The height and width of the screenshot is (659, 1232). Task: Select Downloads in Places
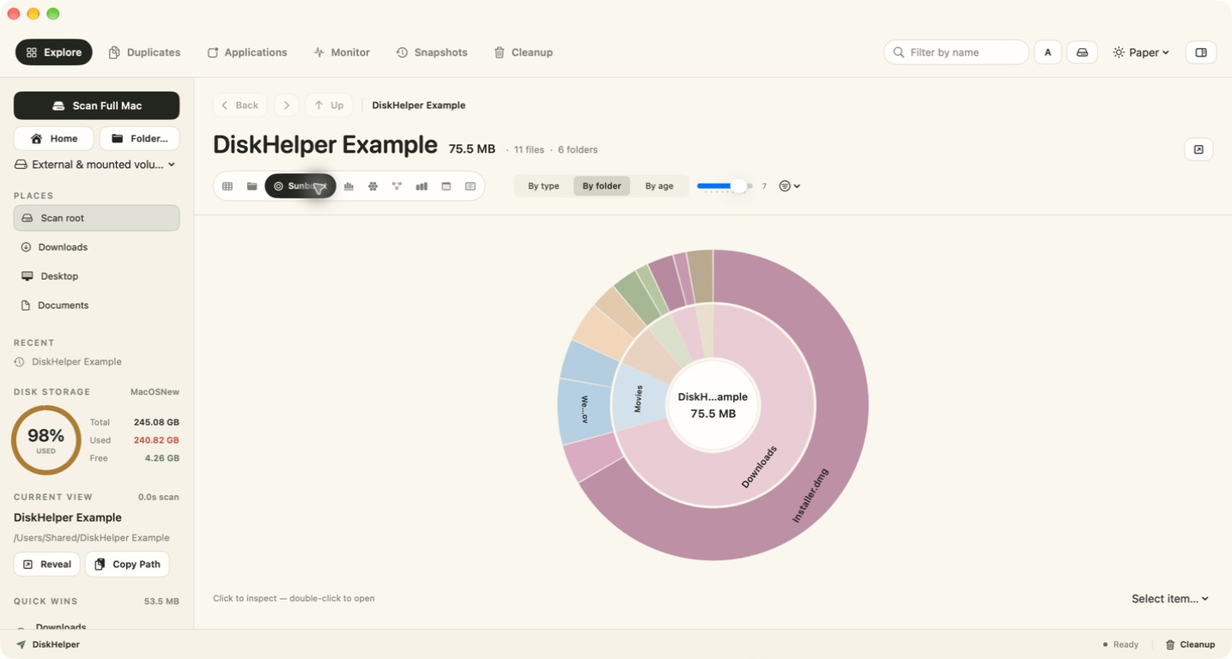96,247
